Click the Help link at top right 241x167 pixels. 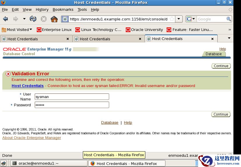pyautogui.click(x=223, y=49)
